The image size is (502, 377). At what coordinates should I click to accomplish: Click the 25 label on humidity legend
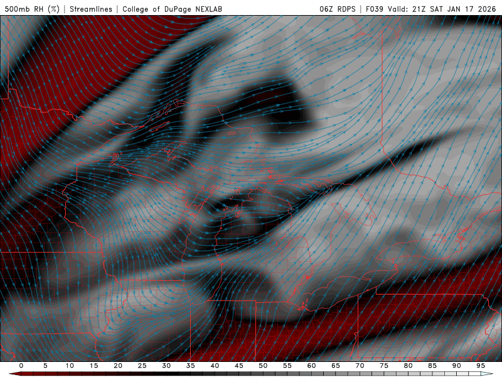pos(142,366)
